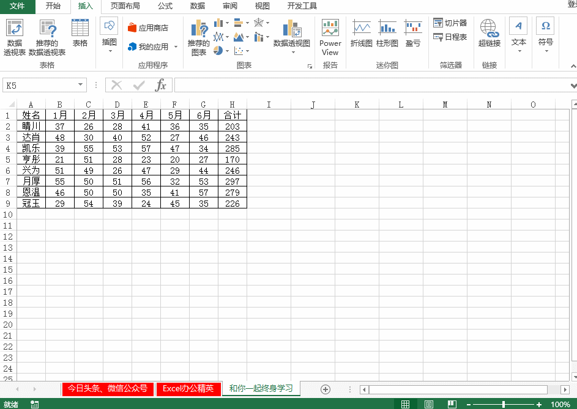577x409 pixels.
Task: Switch to Page Layout (页面布局) tab
Action: click(x=125, y=6)
